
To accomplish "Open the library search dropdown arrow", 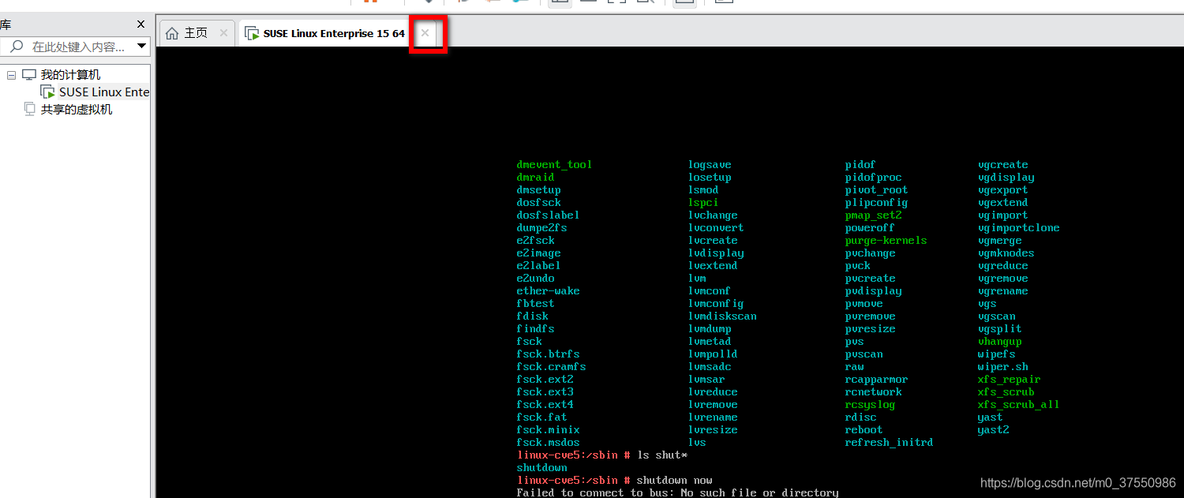I will [x=142, y=47].
